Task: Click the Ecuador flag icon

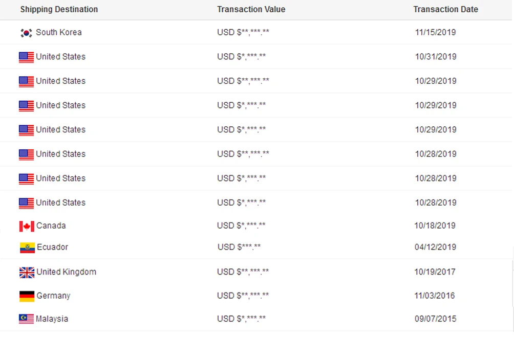Action: [x=27, y=248]
